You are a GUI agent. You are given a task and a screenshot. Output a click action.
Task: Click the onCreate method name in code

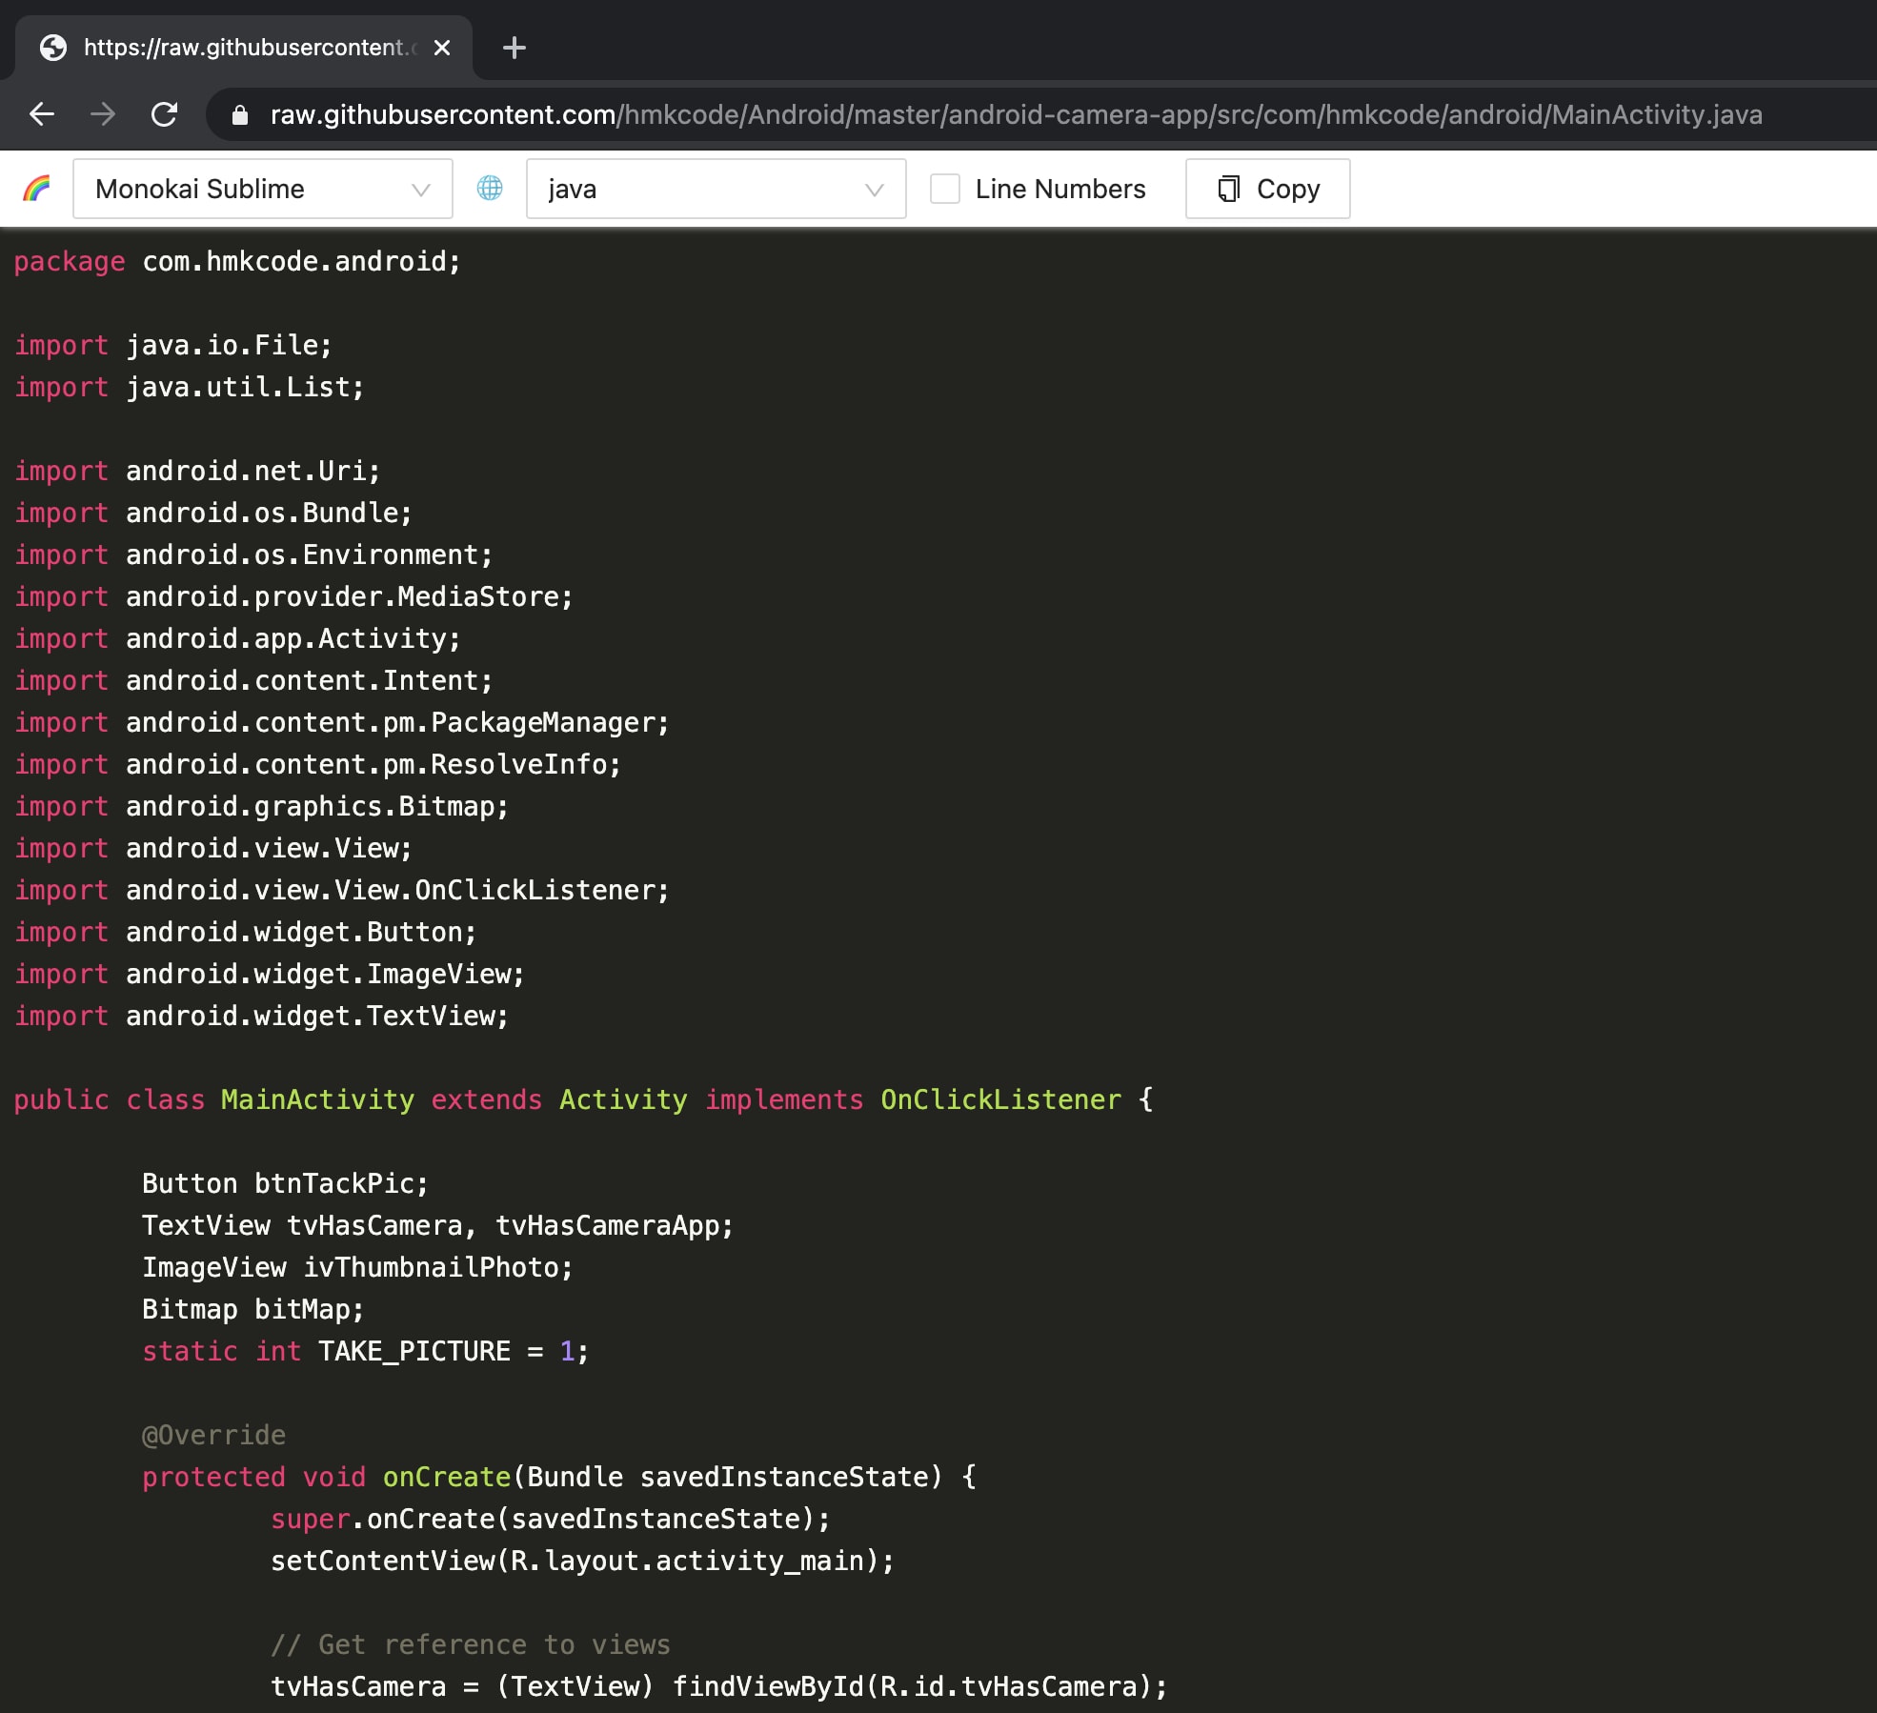pyautogui.click(x=447, y=1477)
